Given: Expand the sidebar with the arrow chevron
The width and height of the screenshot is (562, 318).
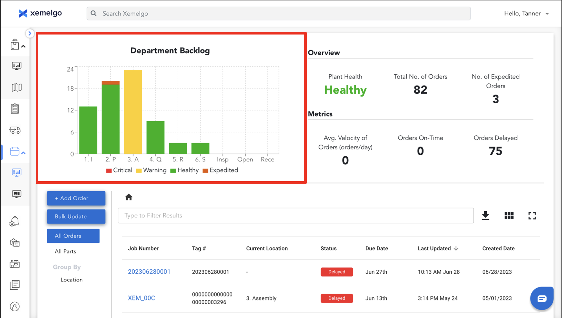Looking at the screenshot, I should coord(30,33).
